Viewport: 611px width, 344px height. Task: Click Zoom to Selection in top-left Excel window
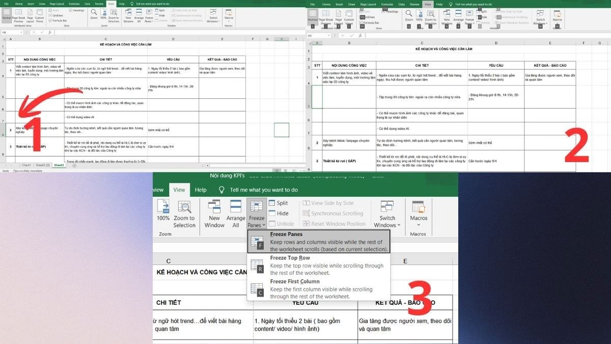click(x=114, y=16)
